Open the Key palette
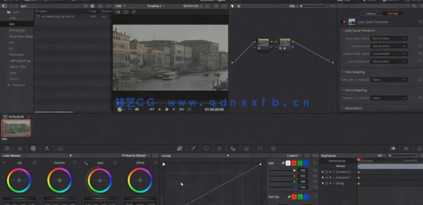The height and width of the screenshot is (205, 423). [246, 148]
